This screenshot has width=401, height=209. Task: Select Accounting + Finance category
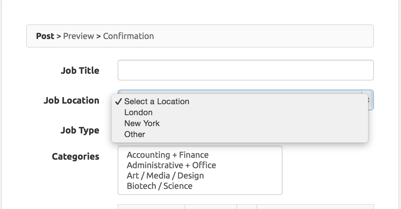click(x=168, y=155)
